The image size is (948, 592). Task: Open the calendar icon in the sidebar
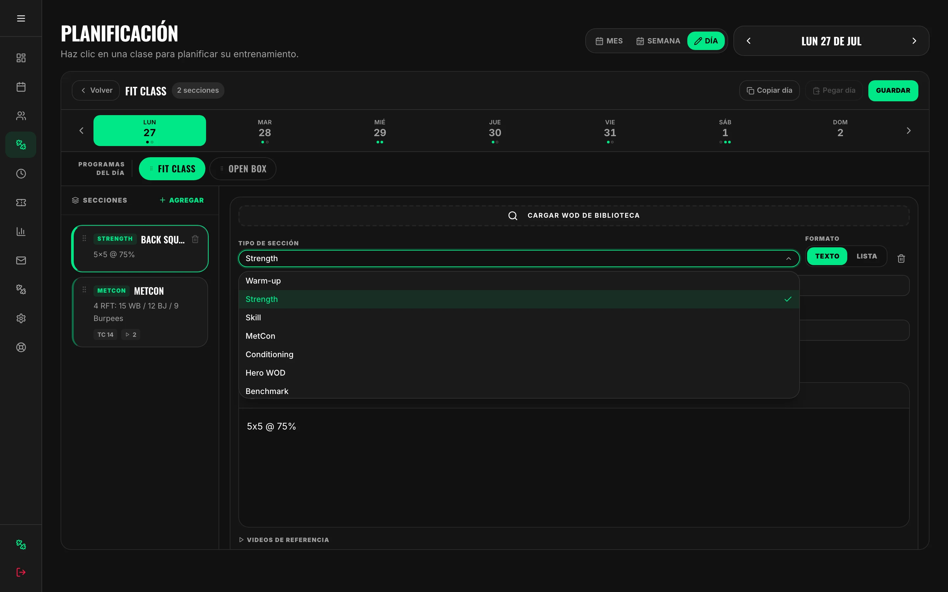pyautogui.click(x=21, y=87)
